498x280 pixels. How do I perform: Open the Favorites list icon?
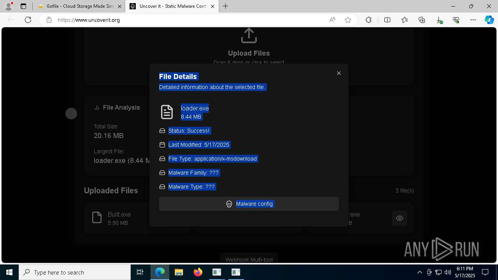point(405,20)
